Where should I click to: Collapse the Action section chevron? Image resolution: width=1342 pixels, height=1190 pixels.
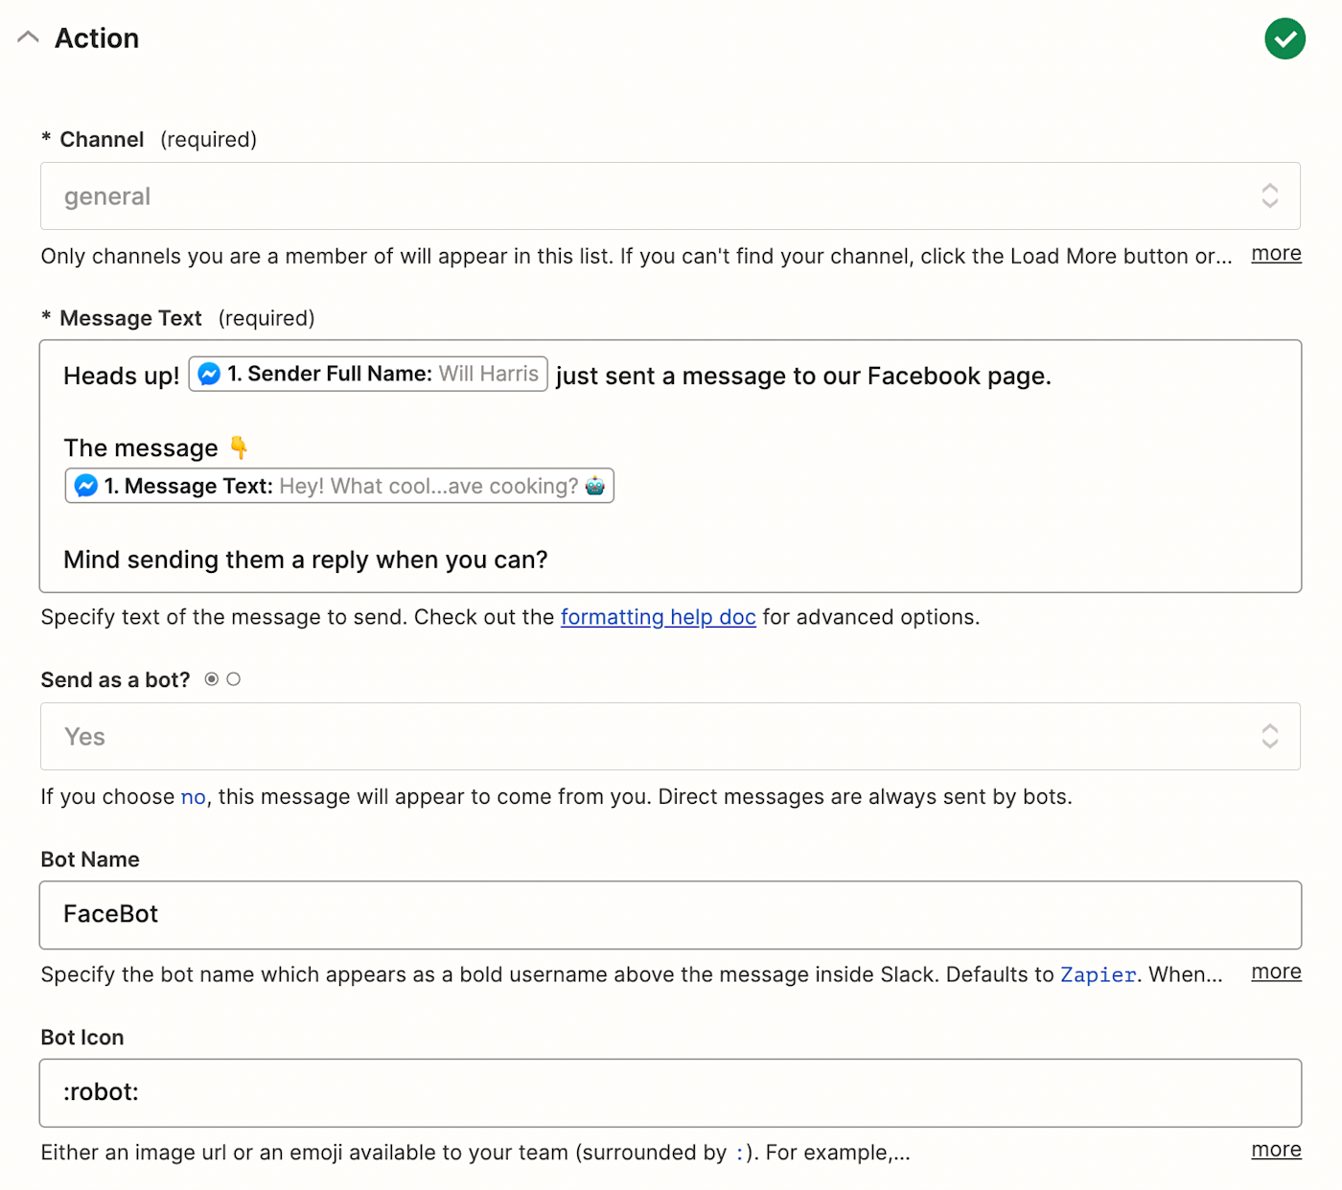(29, 38)
